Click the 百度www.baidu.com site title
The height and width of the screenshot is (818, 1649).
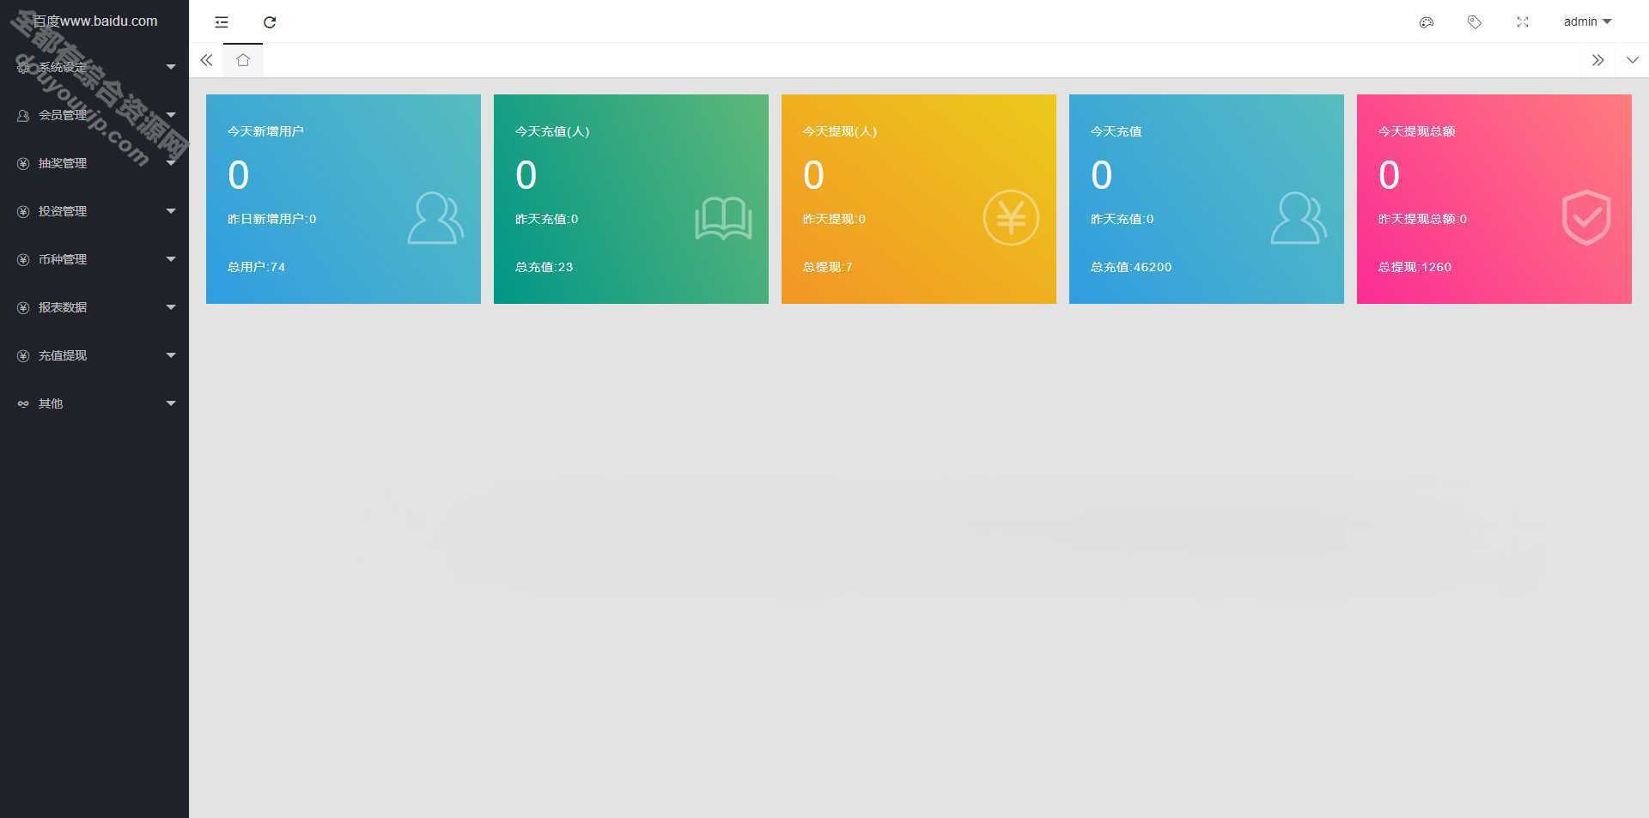point(94,21)
